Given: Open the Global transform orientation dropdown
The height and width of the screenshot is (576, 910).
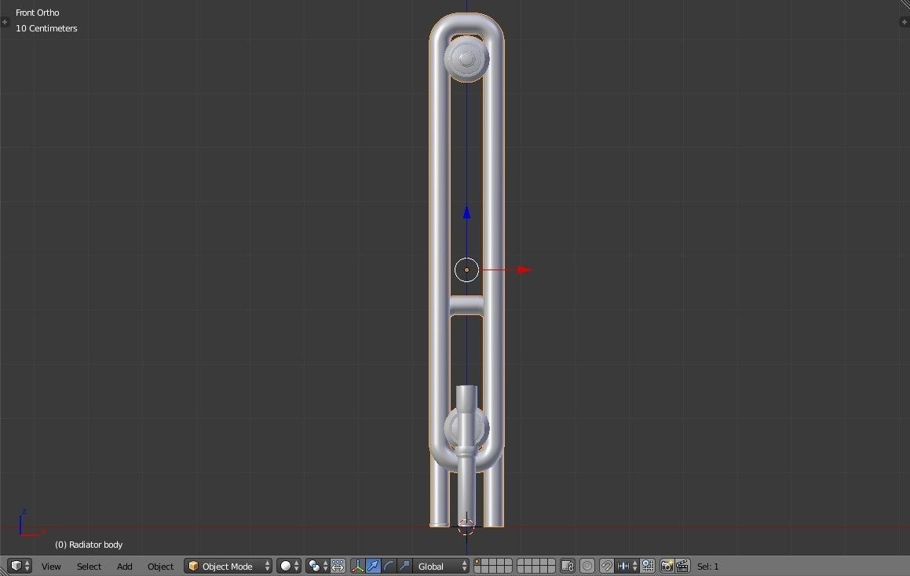Looking at the screenshot, I should click(x=441, y=566).
